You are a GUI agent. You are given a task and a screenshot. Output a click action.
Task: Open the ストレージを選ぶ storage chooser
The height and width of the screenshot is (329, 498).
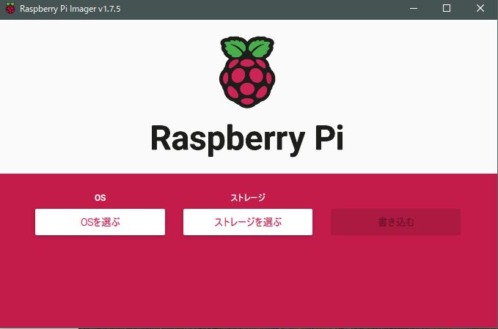[x=248, y=222]
